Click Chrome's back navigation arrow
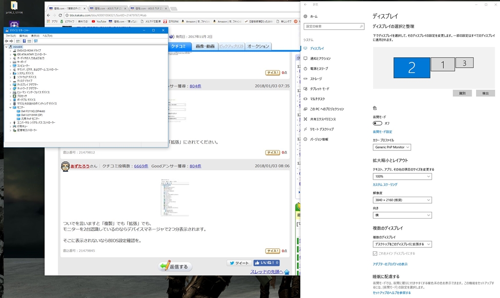 point(48,15)
